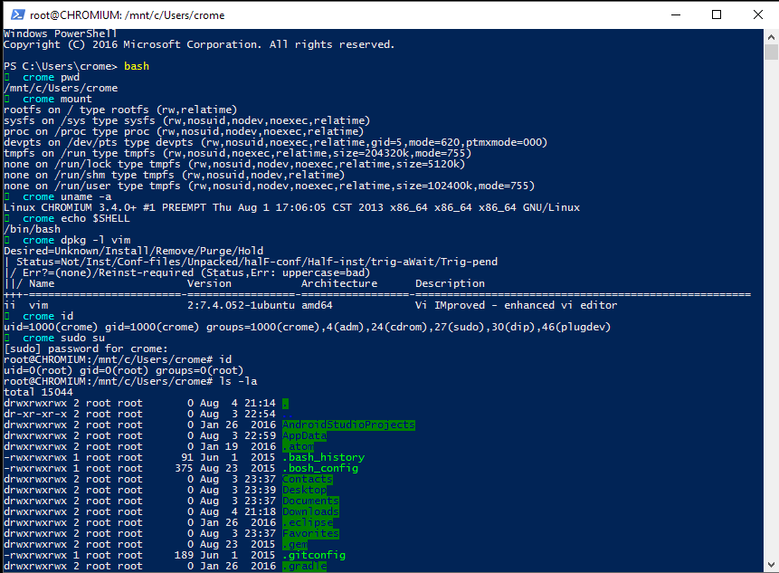Click the vertical scrollbar thumb
The image size is (779, 573).
tap(771, 53)
